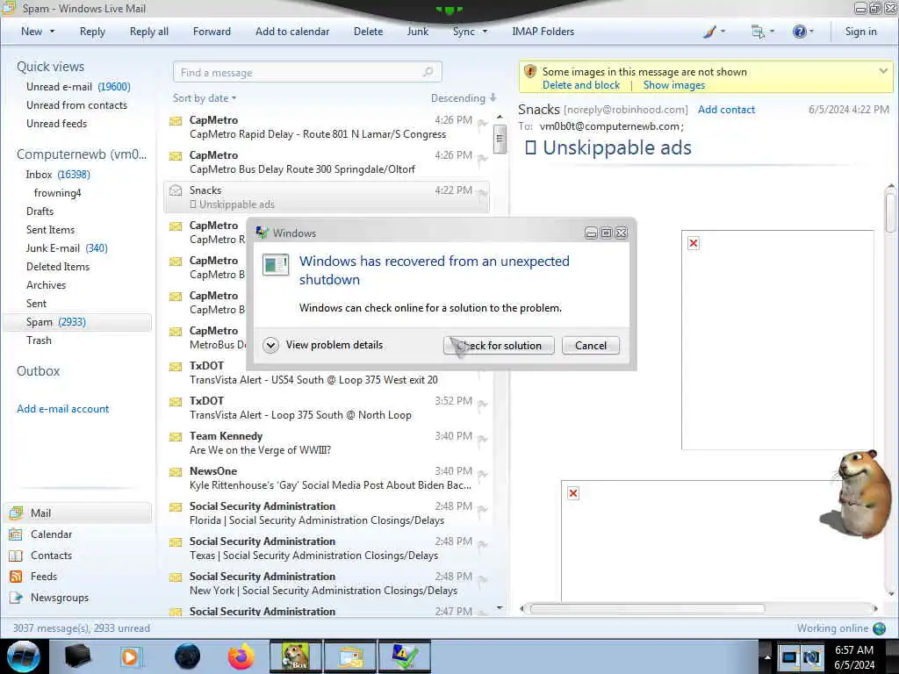
Task: Open Firefox from the taskbar
Action: coord(241,656)
